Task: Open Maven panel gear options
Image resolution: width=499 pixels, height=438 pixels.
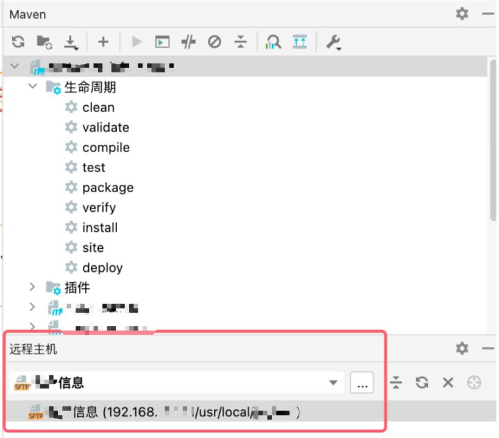Action: point(462,13)
